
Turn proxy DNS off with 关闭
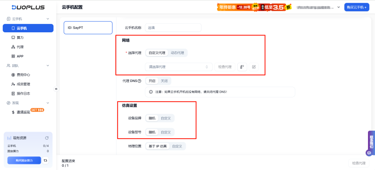coord(165,81)
